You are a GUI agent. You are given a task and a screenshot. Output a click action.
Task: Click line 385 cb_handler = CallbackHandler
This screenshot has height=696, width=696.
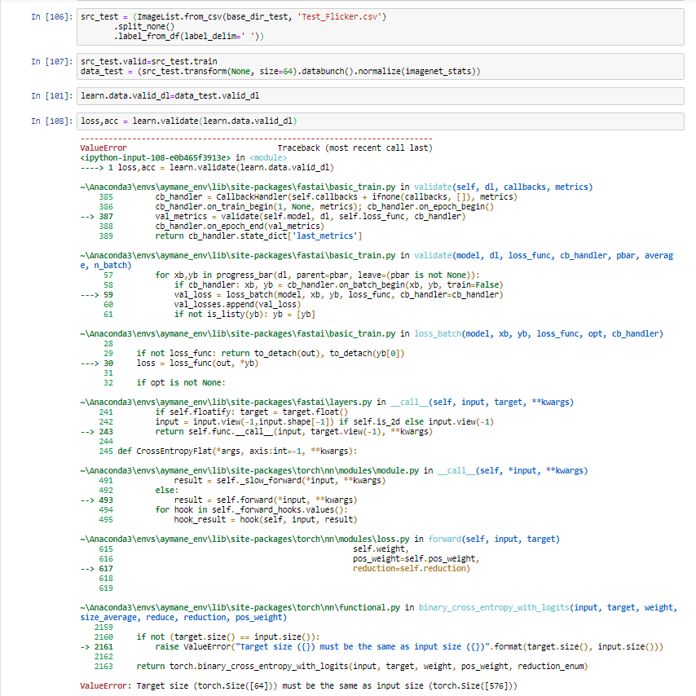click(308, 197)
